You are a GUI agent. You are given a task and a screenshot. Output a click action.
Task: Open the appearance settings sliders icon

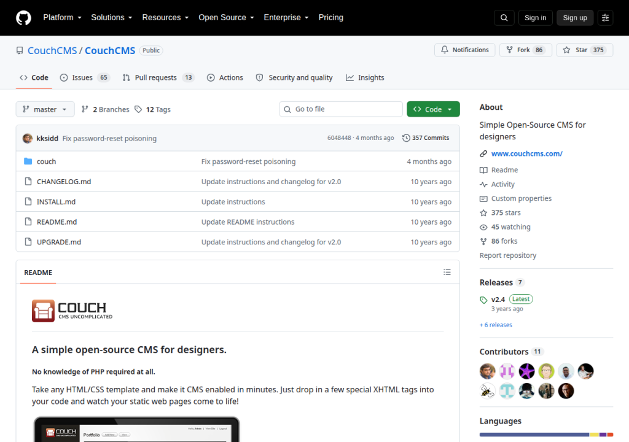pos(605,18)
